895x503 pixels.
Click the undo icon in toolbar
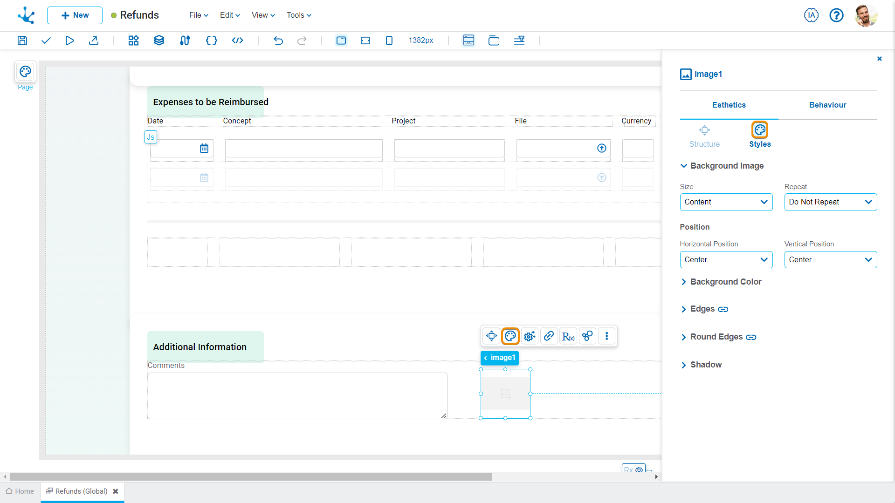(278, 40)
